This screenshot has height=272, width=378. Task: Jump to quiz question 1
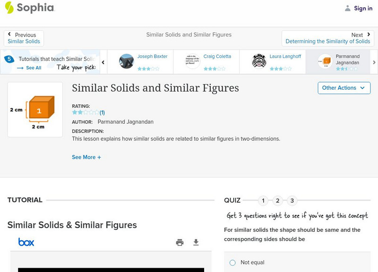tap(263, 201)
